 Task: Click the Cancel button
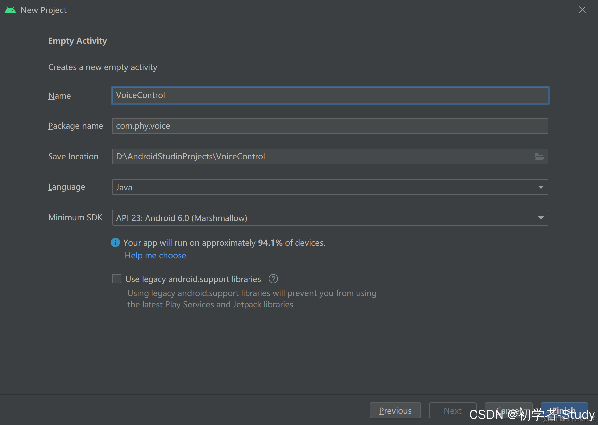(508, 411)
